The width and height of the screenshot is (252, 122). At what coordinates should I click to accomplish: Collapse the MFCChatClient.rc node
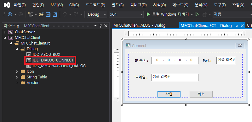coord(11,43)
